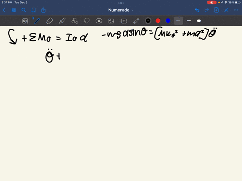Select the Text box tool
The height and width of the screenshot is (181, 242).
coord(124,21)
